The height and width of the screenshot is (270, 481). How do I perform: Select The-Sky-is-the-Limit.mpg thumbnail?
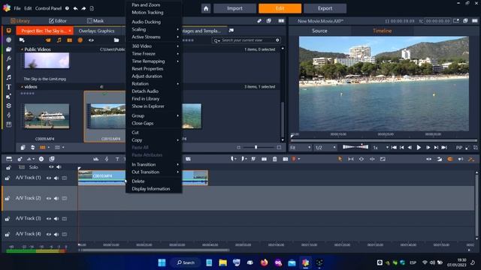point(47,60)
